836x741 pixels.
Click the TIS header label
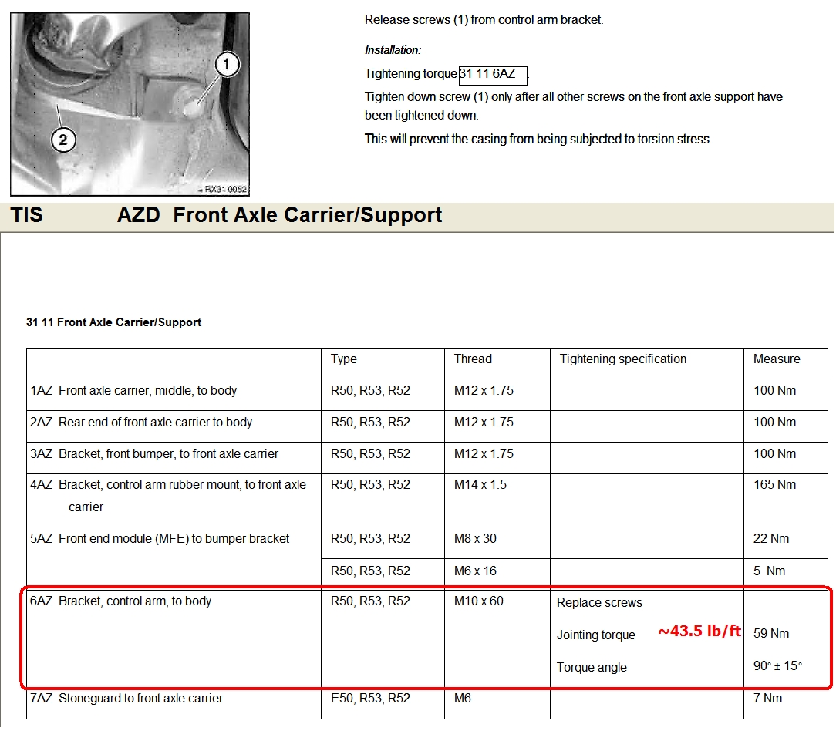[x=27, y=215]
